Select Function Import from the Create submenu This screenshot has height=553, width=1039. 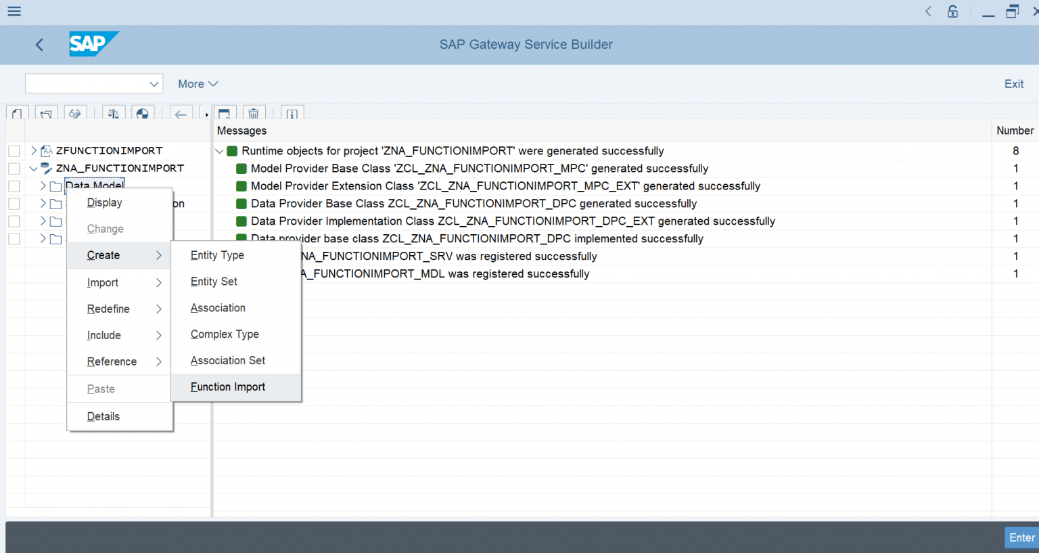click(227, 386)
